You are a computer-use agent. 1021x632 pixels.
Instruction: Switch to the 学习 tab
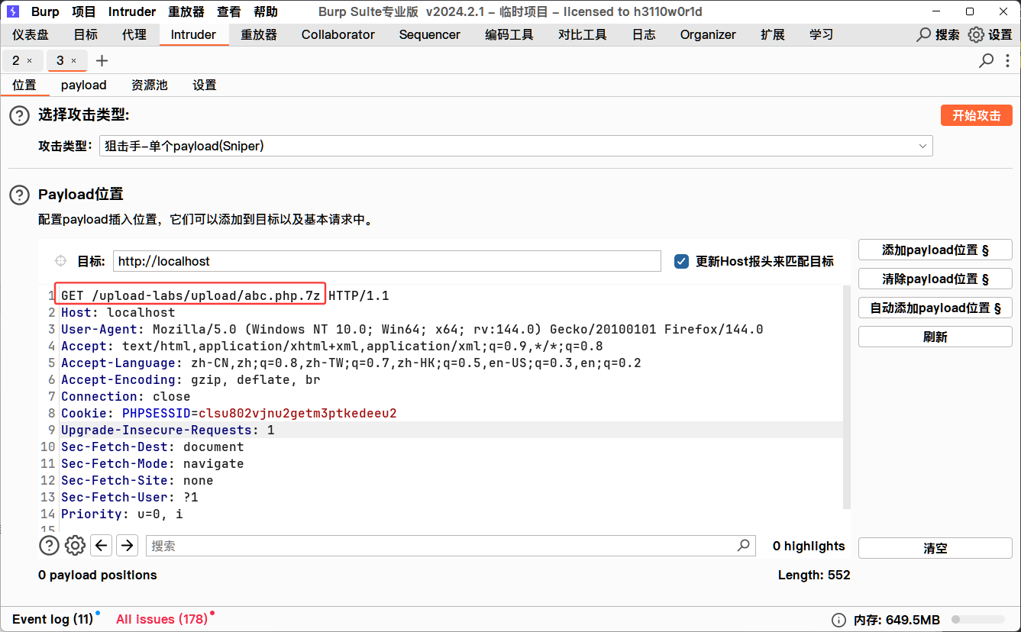[x=822, y=34]
